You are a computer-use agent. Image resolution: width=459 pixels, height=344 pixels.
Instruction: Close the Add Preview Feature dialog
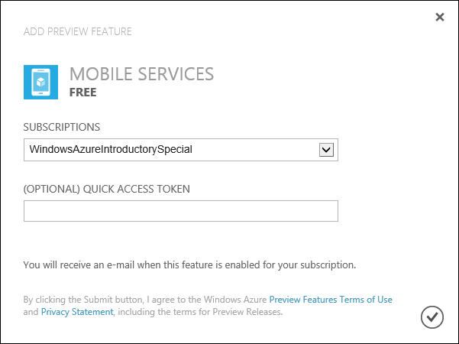[440, 17]
